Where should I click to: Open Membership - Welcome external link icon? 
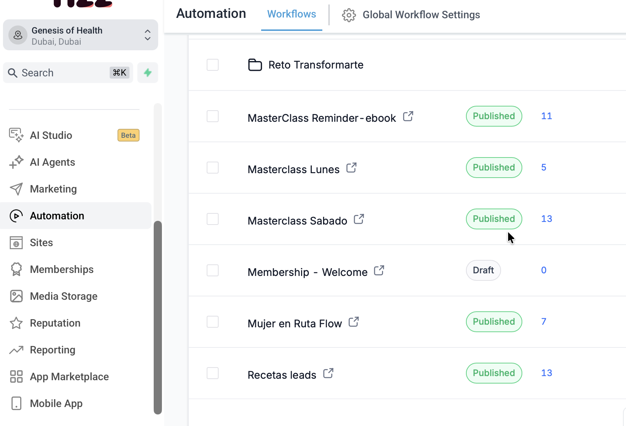click(379, 270)
